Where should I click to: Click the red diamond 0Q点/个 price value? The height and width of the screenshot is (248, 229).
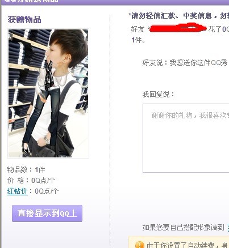47,191
